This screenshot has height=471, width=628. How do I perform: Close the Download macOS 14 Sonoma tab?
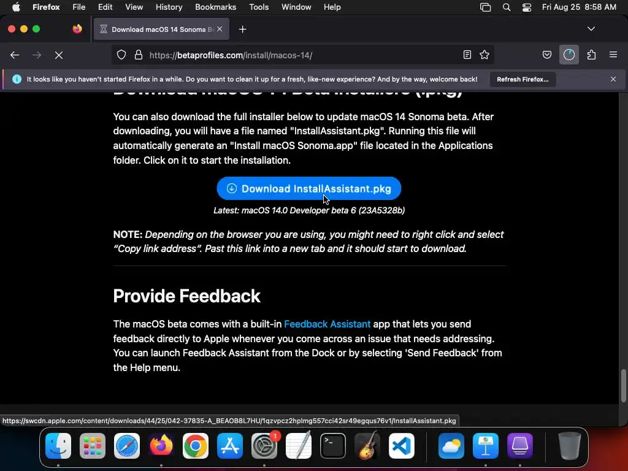point(220,29)
